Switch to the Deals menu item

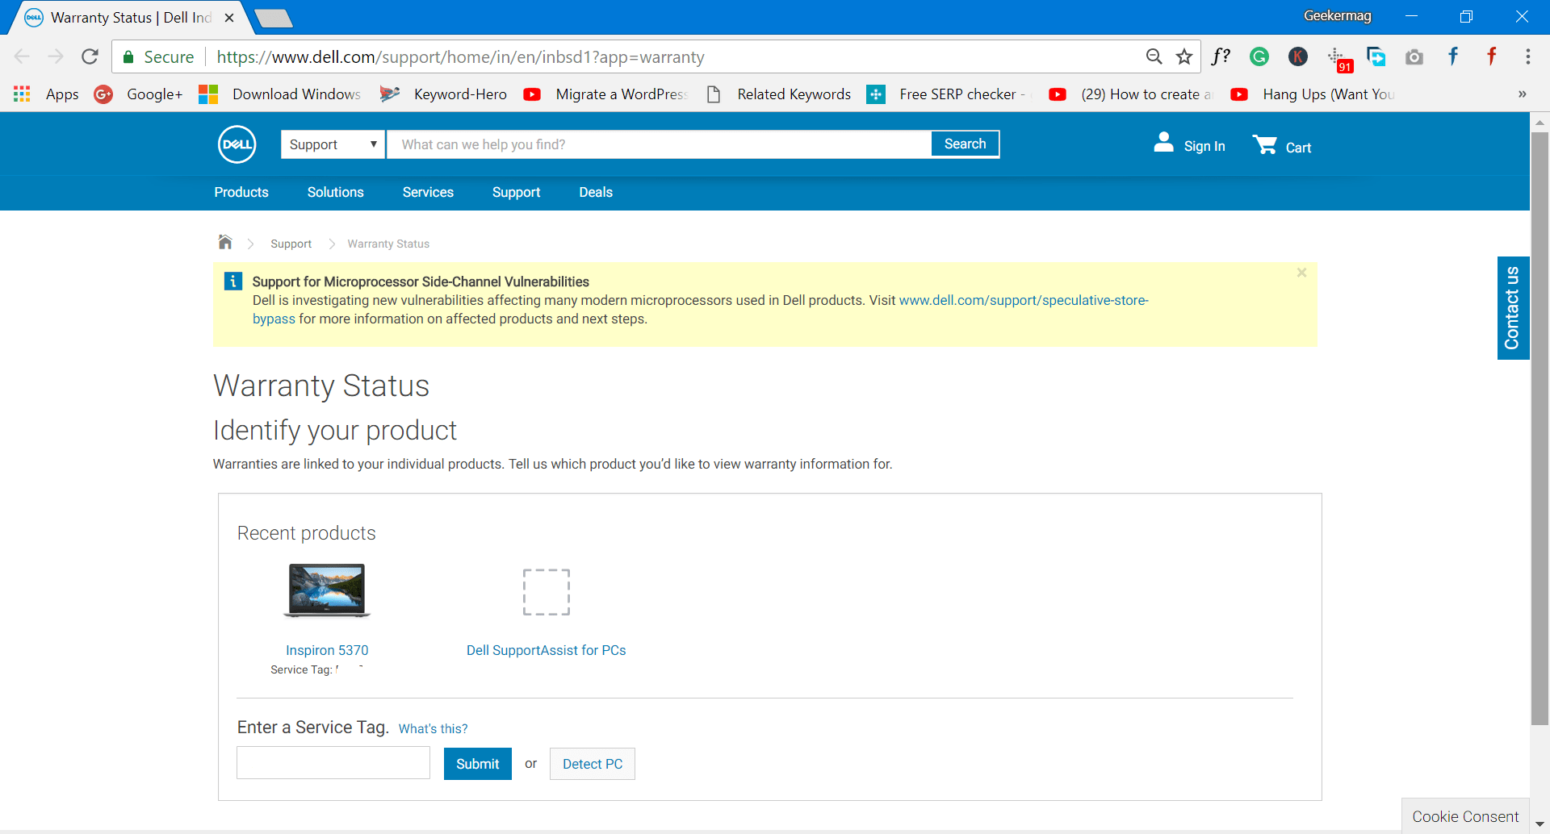click(x=596, y=192)
